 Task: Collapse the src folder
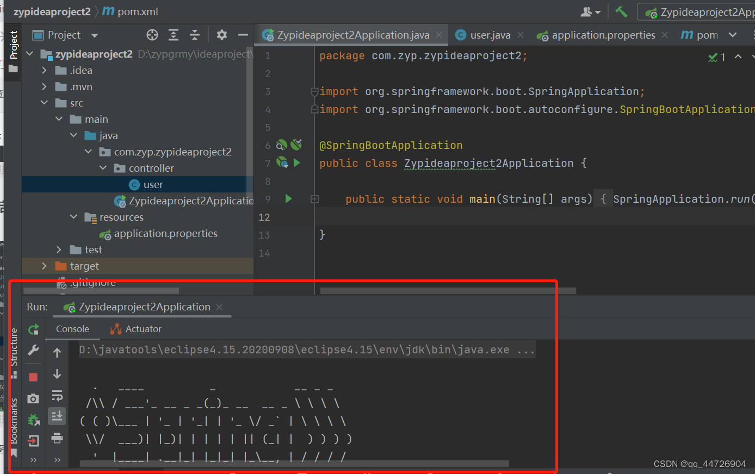pyautogui.click(x=45, y=103)
